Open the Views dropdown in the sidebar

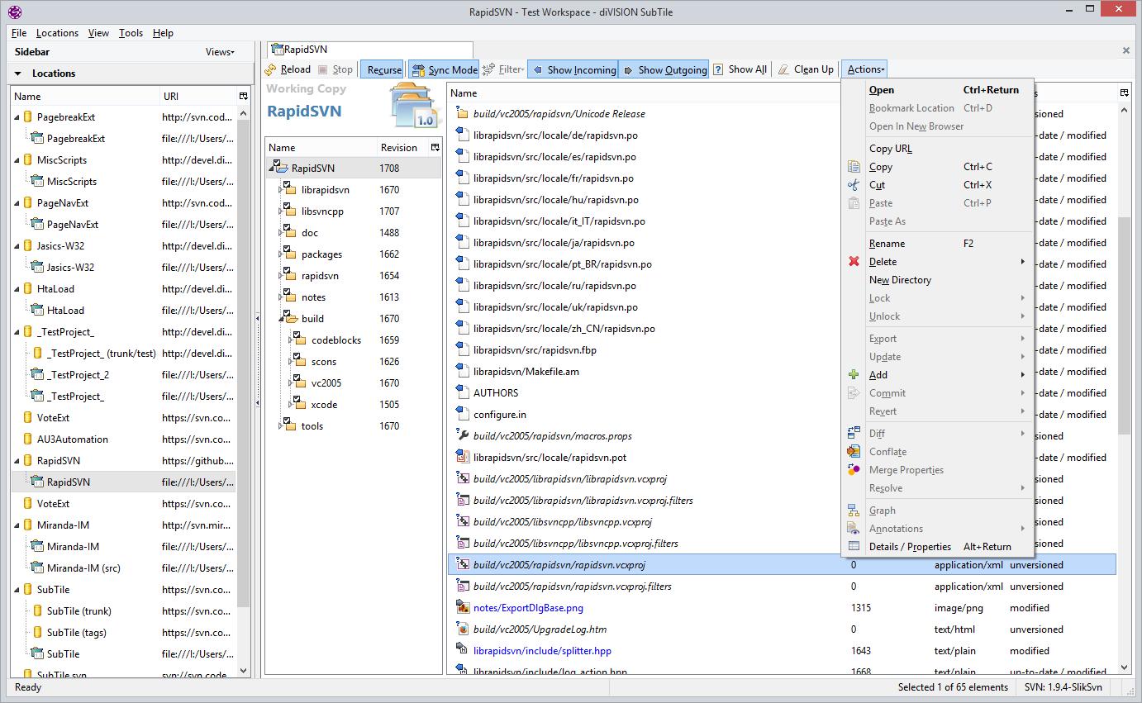pos(219,51)
